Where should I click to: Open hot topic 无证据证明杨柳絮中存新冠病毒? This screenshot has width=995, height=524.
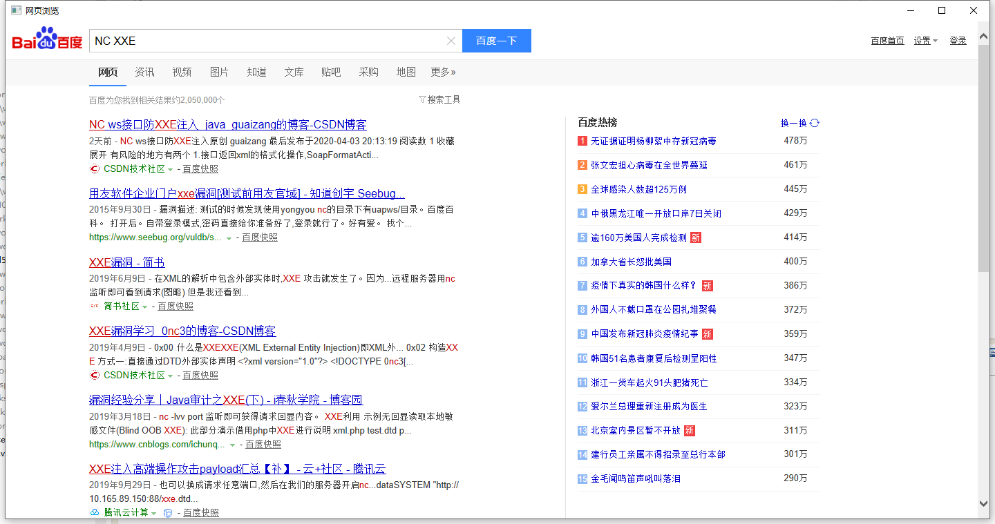click(654, 141)
